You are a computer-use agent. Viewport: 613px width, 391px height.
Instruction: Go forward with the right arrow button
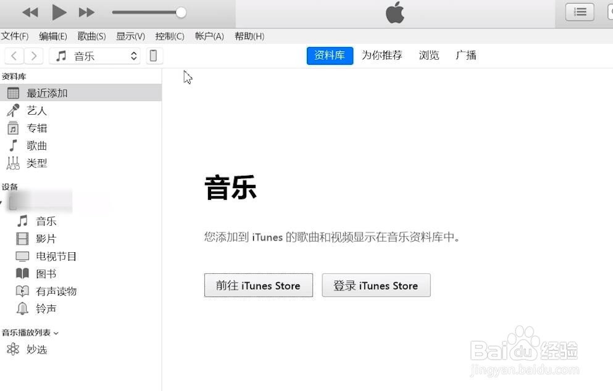point(33,56)
